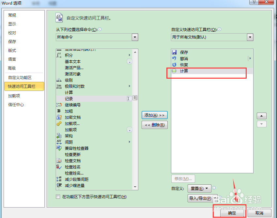The height and width of the screenshot is (218, 277).
Task: Click the customize toolbar header icon
Action: 59,18
